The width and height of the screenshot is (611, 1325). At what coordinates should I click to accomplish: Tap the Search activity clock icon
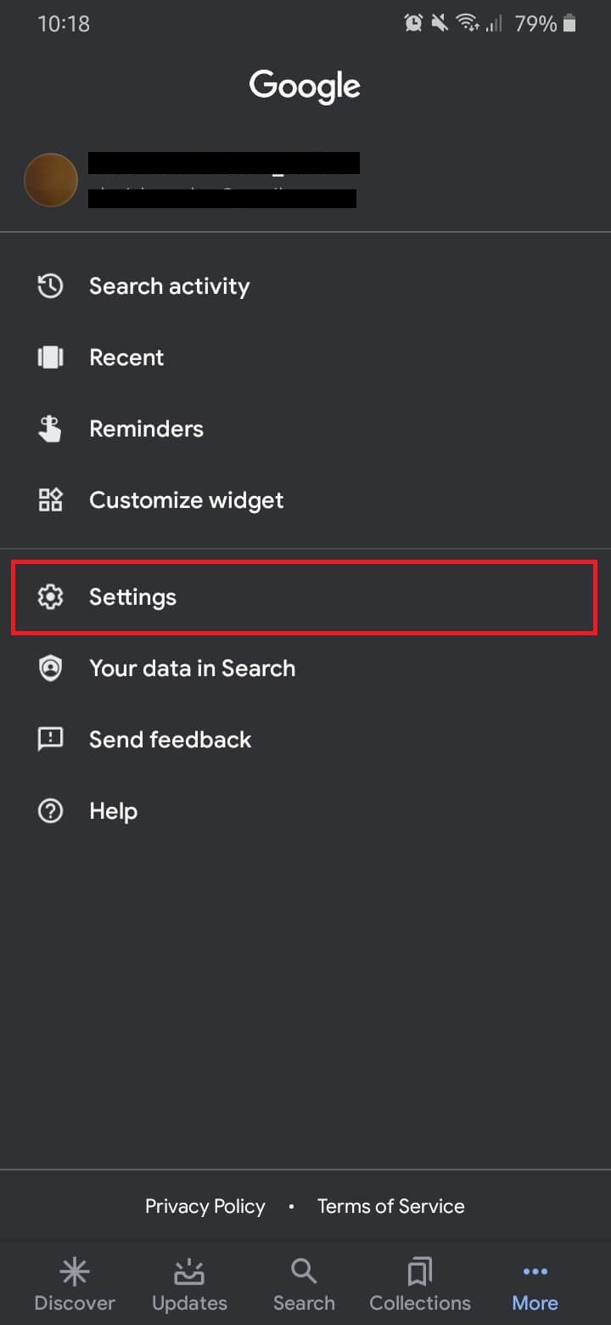click(50, 286)
